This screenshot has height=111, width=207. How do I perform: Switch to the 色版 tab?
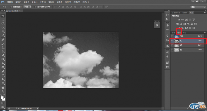click(x=179, y=32)
